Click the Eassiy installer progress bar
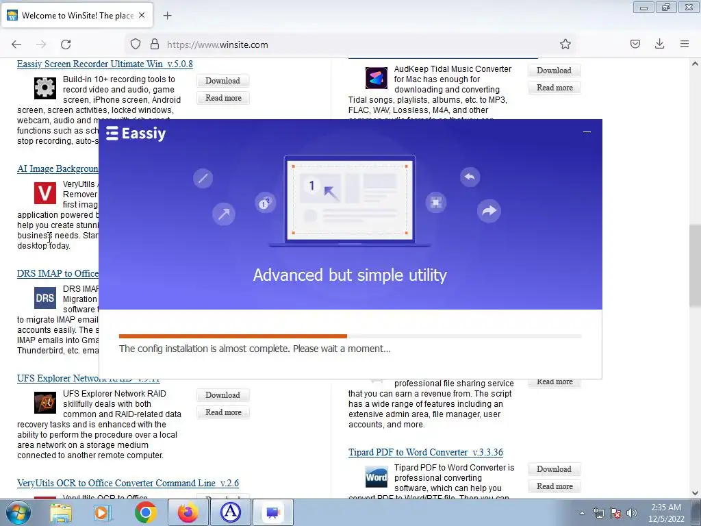This screenshot has width=701, height=526. [x=350, y=336]
